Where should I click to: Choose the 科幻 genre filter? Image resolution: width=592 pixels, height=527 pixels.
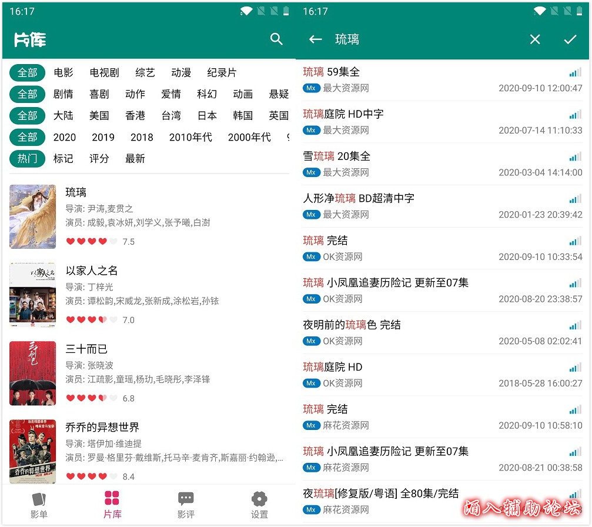[x=207, y=94]
